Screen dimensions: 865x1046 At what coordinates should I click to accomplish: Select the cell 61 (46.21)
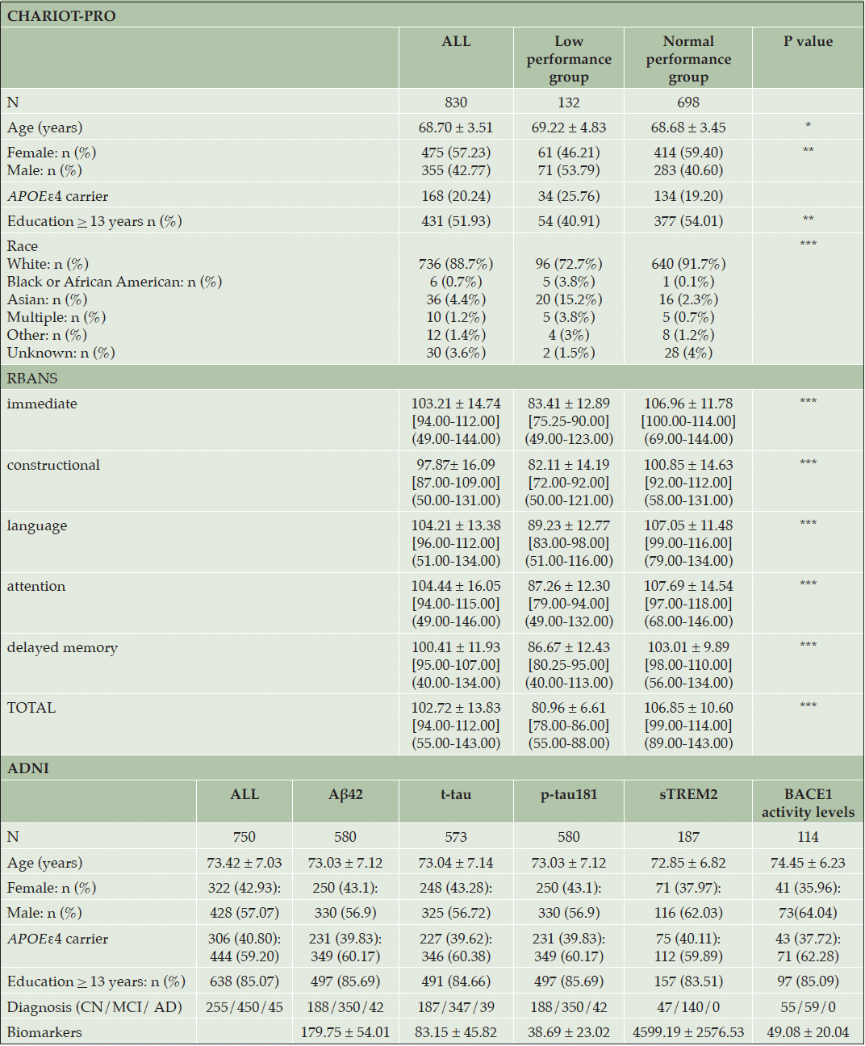(x=569, y=153)
